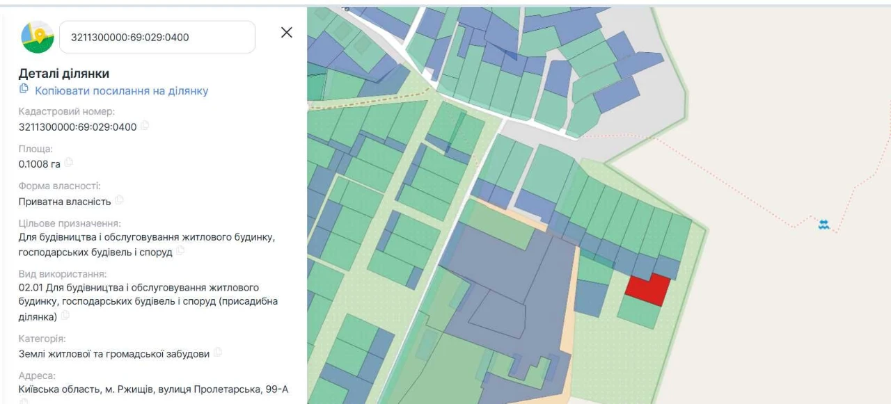Image resolution: width=891 pixels, height=404 pixels.
Task: Copy the Приватна власність ownership value
Action: tap(119, 200)
